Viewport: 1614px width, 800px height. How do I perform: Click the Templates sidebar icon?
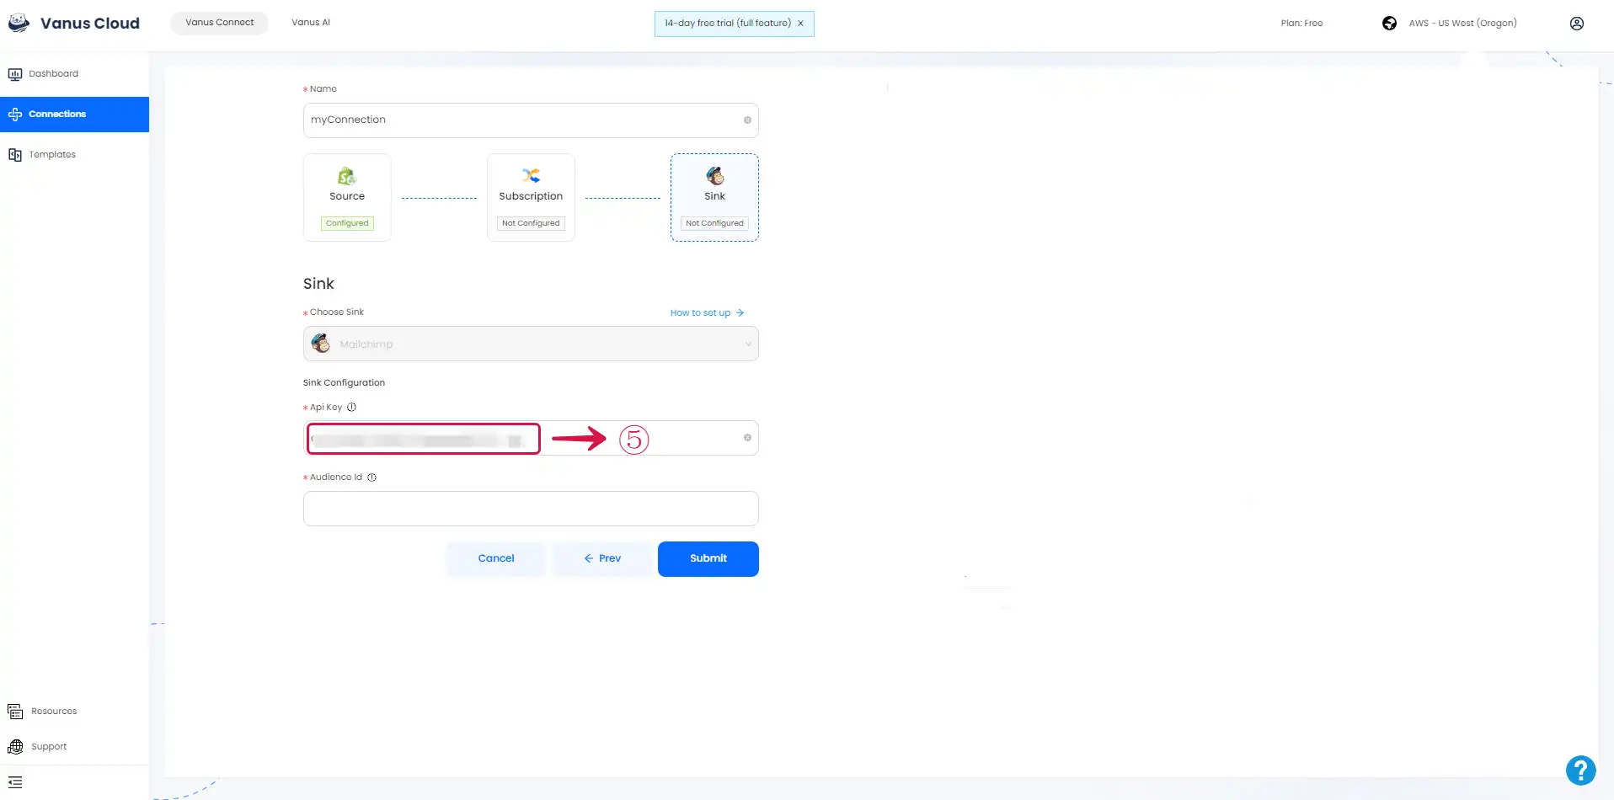click(15, 155)
